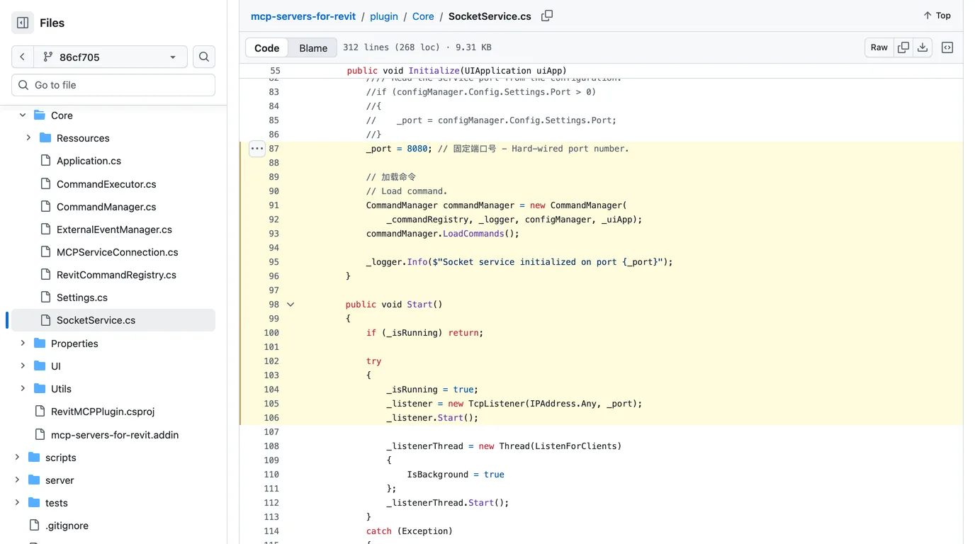Switch to the Blame tab
Viewport: 975px width, 544px height.
[313, 47]
